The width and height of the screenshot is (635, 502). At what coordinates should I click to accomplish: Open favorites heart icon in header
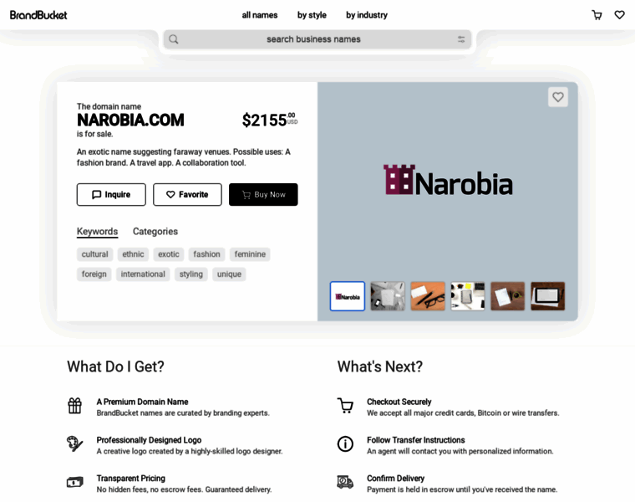[x=619, y=15]
